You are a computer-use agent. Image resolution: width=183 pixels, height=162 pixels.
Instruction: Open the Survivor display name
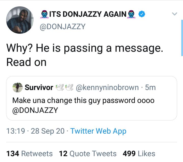(39, 87)
